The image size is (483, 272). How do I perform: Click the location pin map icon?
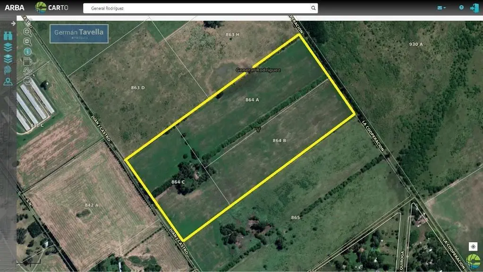[x=8, y=82]
